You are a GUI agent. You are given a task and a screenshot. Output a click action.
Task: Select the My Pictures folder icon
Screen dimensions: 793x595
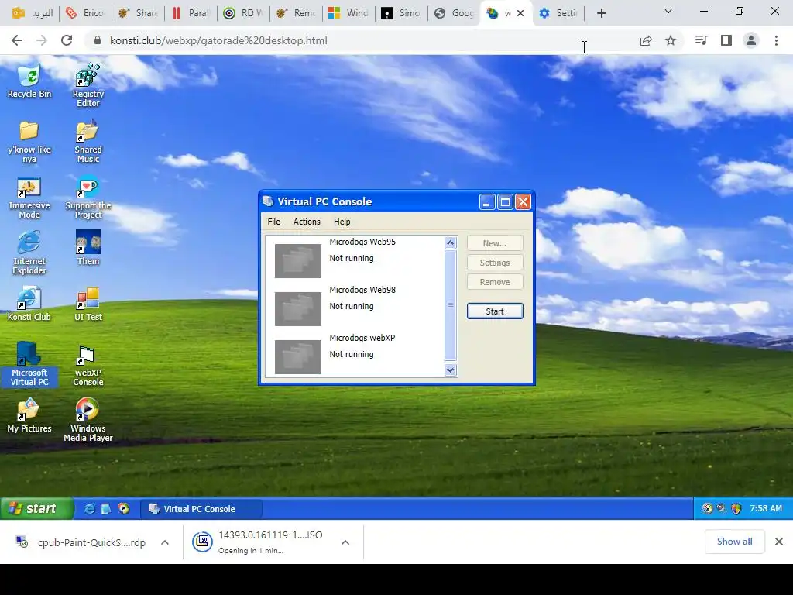click(29, 415)
